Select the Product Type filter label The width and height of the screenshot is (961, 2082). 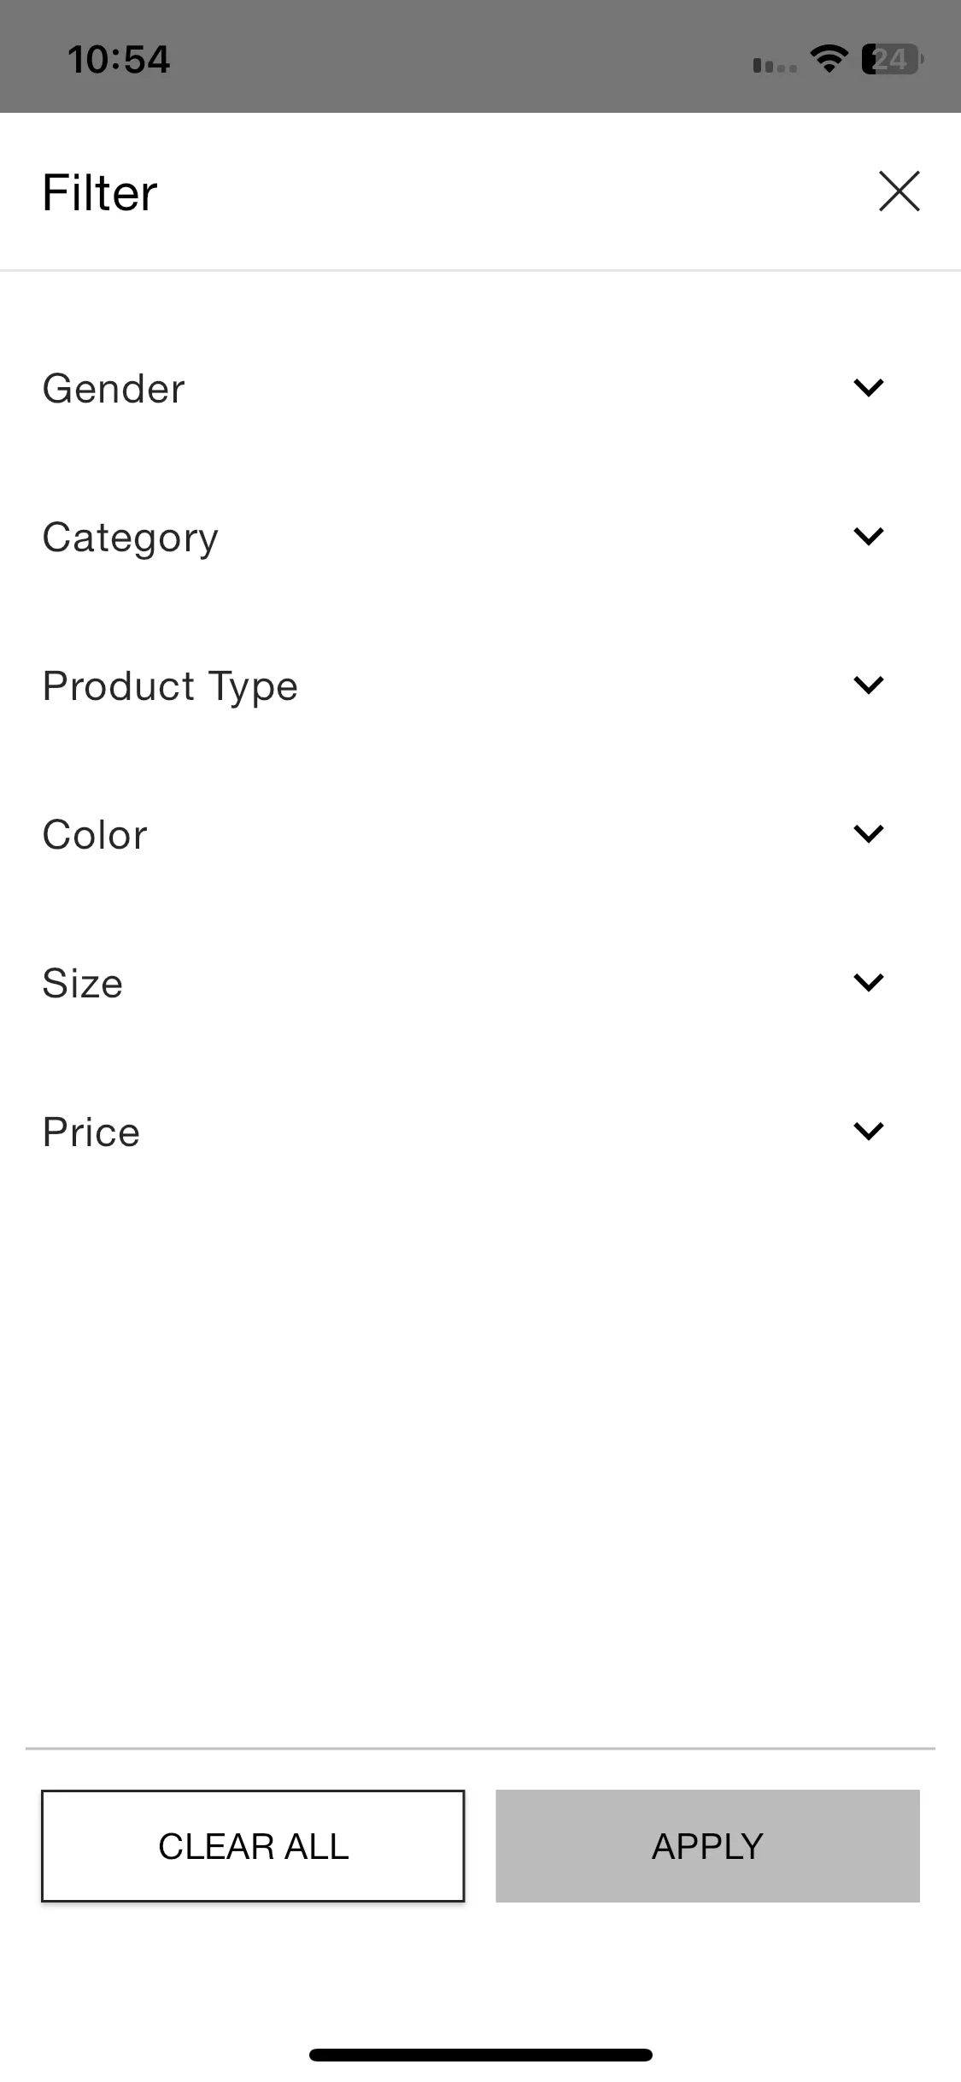coord(170,687)
